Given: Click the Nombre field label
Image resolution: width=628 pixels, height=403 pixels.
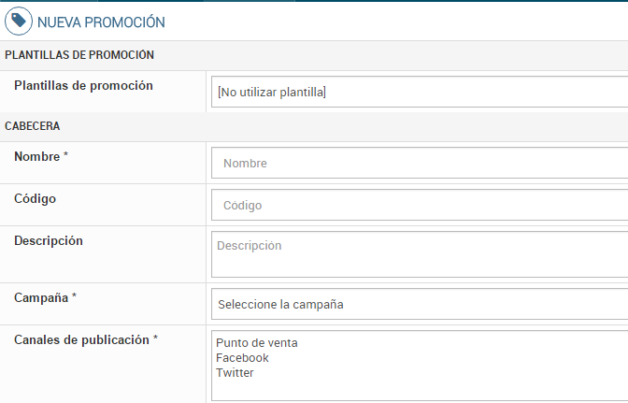Looking at the screenshot, I should pyautogui.click(x=36, y=156).
